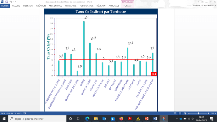Open the Films & TV icon in taskbar

(x=113, y=119)
